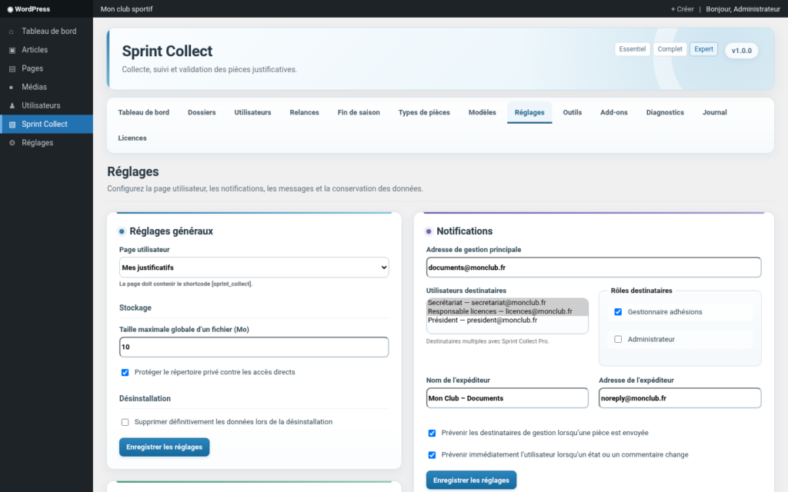788x492 pixels.
Task: Click the Réglages gear icon in sidebar
Action: tap(12, 143)
